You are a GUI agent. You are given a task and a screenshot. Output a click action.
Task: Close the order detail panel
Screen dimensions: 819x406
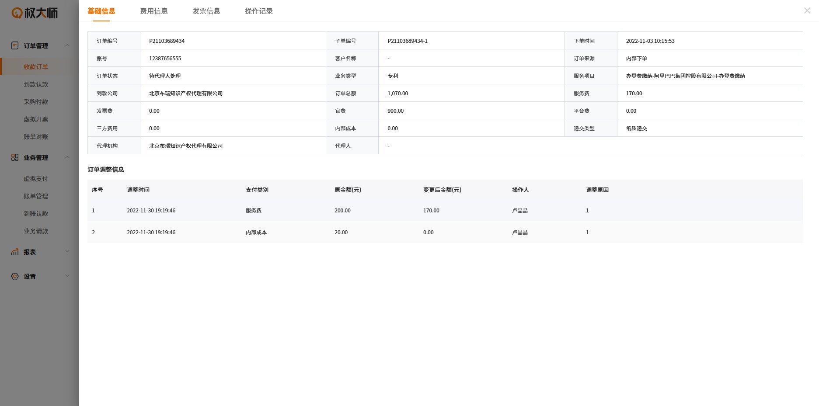point(807,10)
